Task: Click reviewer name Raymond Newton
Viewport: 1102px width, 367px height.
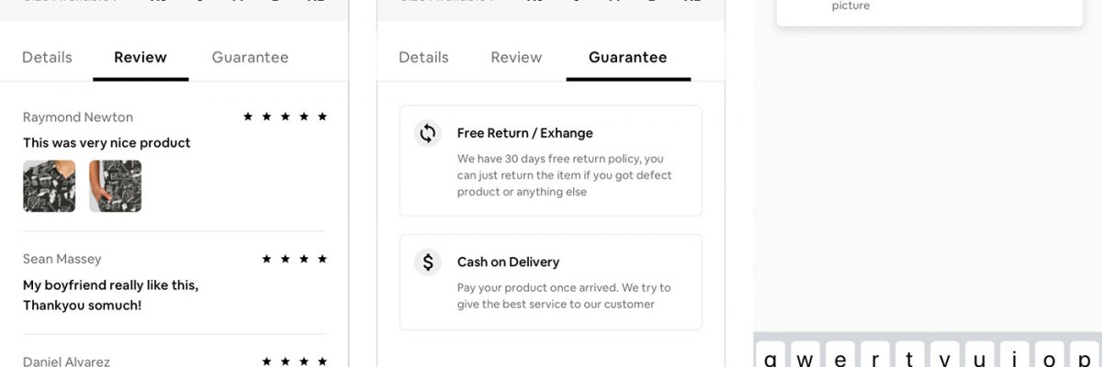Action: tap(78, 117)
